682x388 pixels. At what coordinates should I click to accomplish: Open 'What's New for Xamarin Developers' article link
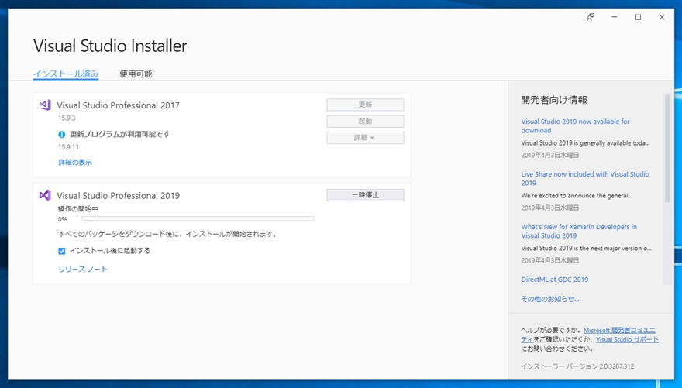click(579, 231)
